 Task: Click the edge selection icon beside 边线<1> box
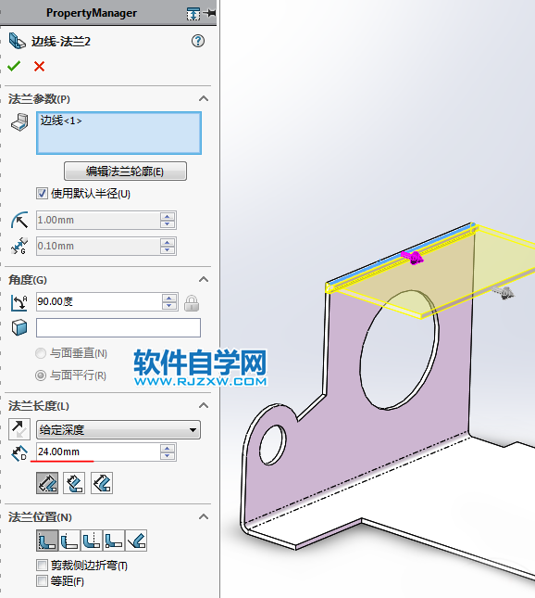(19, 122)
